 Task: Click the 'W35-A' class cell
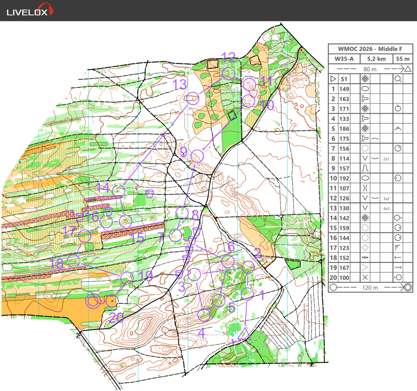(x=344, y=59)
